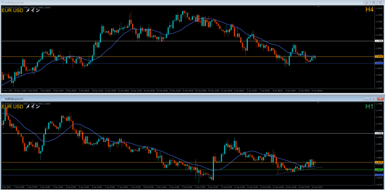Minimize the H1 chart window

pos(367,98)
